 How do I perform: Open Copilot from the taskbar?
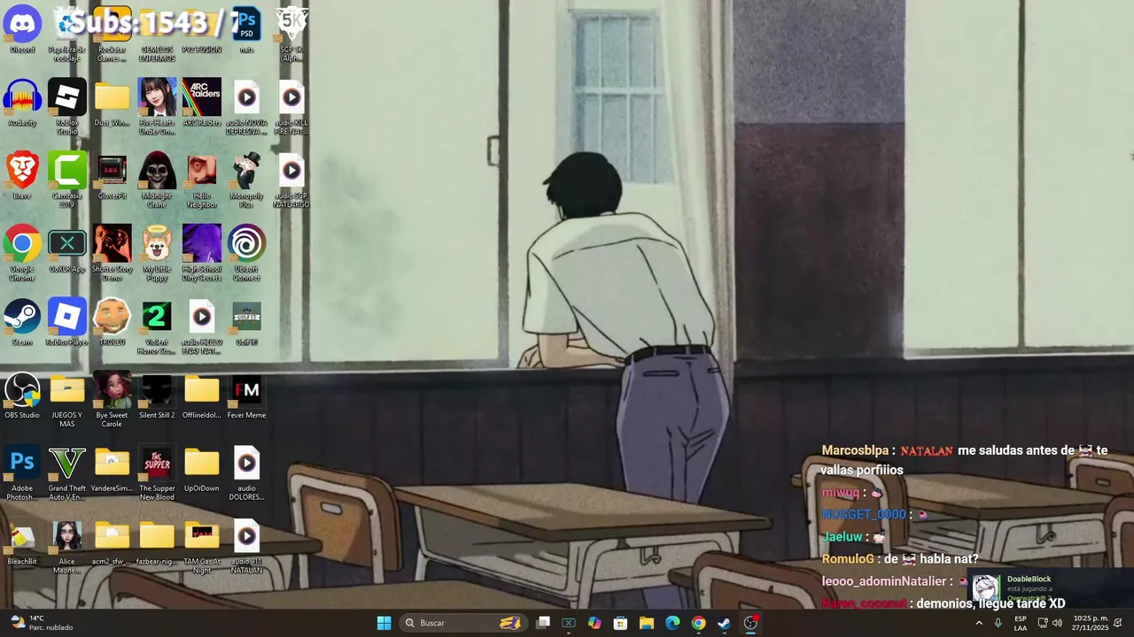coord(594,623)
